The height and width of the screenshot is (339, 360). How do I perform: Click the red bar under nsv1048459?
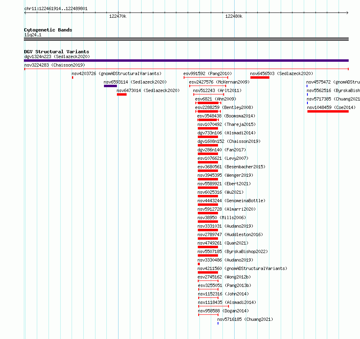(x=328, y=111)
